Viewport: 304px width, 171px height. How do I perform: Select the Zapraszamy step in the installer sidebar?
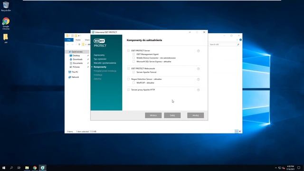point(99,55)
